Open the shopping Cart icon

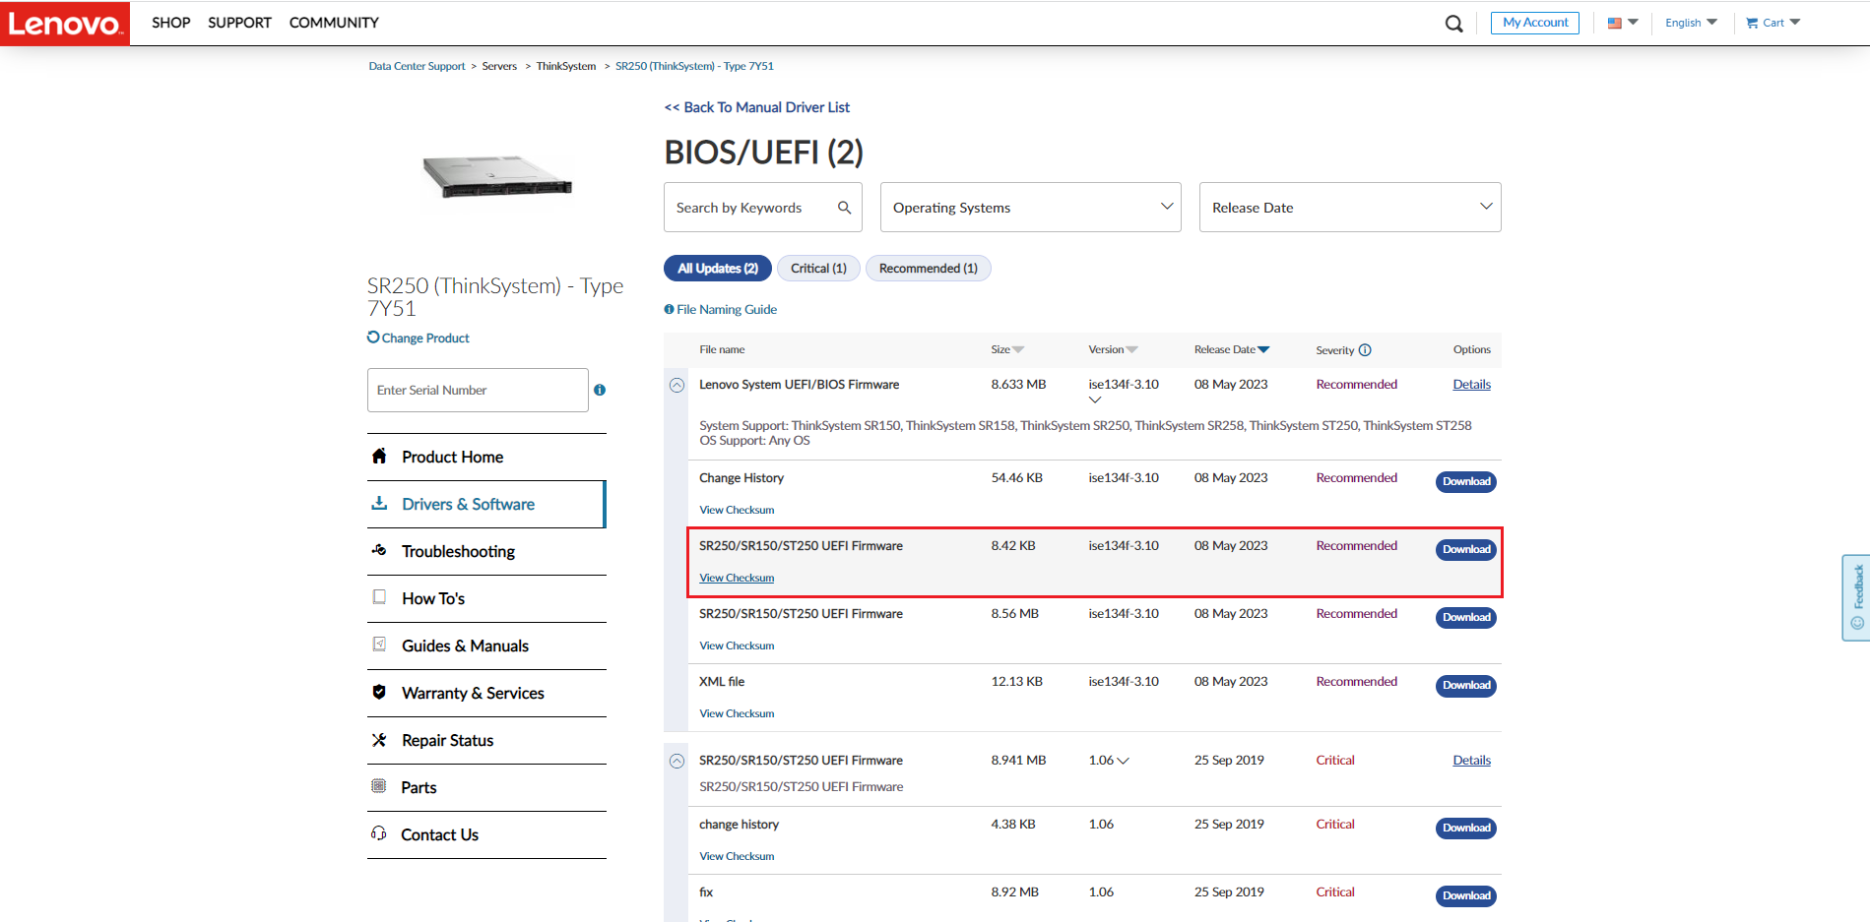point(1752,23)
